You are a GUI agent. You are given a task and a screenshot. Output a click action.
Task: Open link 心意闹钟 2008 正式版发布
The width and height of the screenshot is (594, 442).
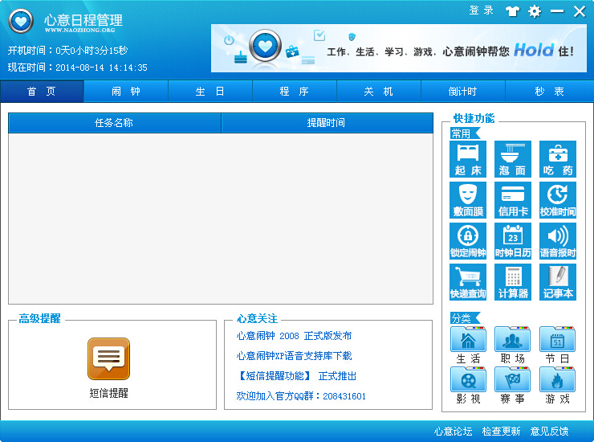coord(294,336)
